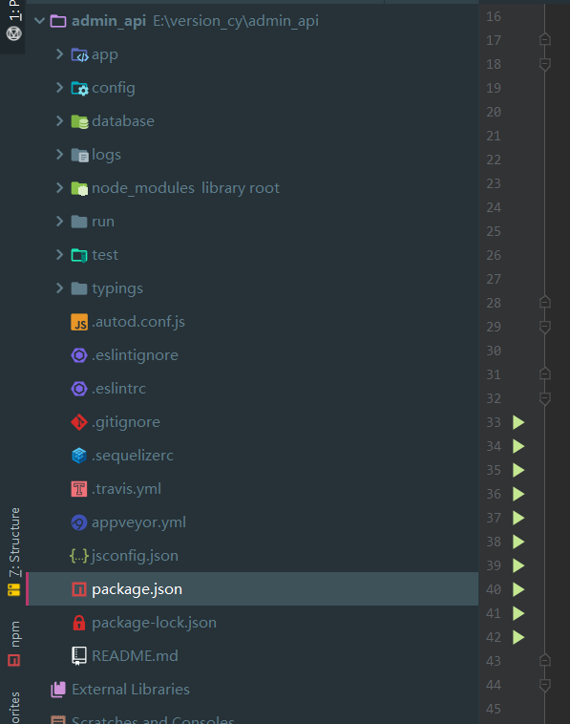Select README.md file name
Screen dimensions: 570x724
pos(135,655)
